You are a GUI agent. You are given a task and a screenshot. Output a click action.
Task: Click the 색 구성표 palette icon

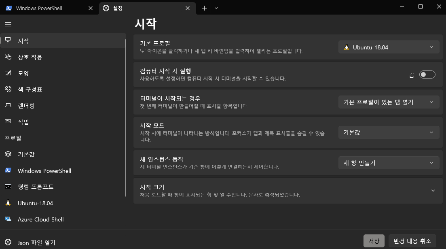point(8,89)
